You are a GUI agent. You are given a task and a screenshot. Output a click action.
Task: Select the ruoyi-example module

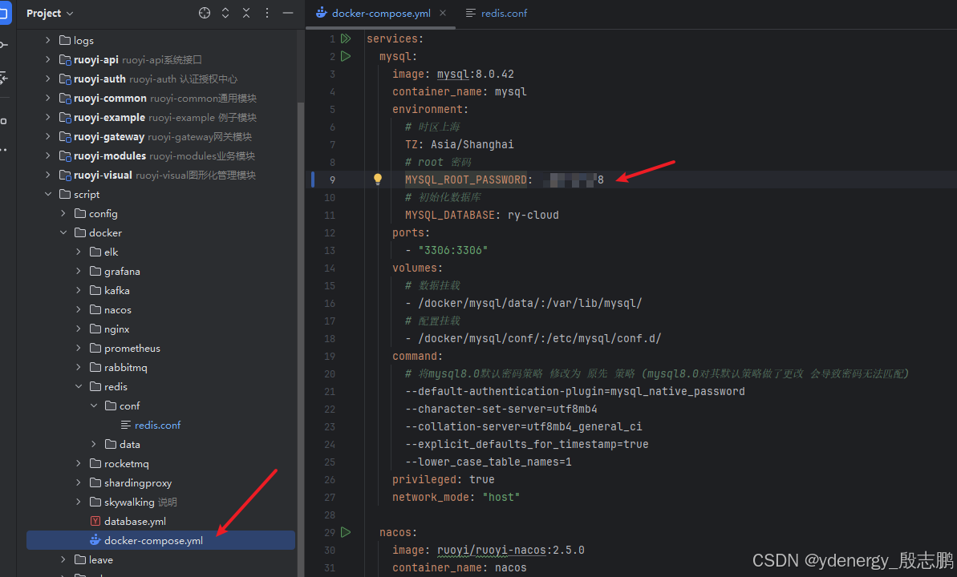[x=157, y=117]
